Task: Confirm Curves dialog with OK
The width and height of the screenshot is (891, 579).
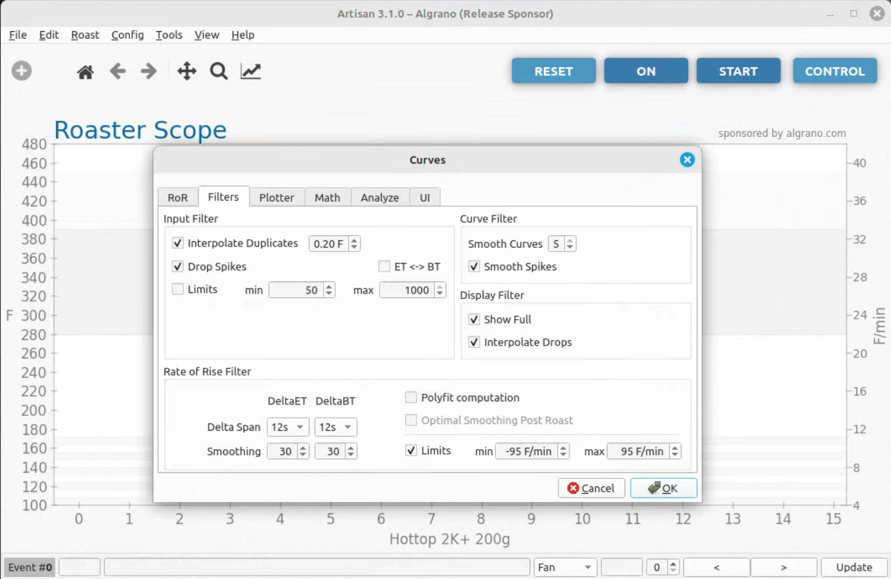Action: tap(663, 488)
